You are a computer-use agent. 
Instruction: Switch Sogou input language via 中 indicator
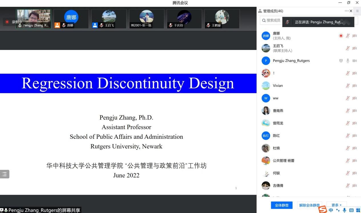click(331, 210)
